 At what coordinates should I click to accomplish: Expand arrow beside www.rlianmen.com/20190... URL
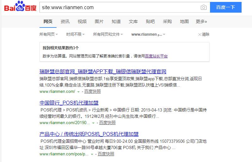[93, 123]
